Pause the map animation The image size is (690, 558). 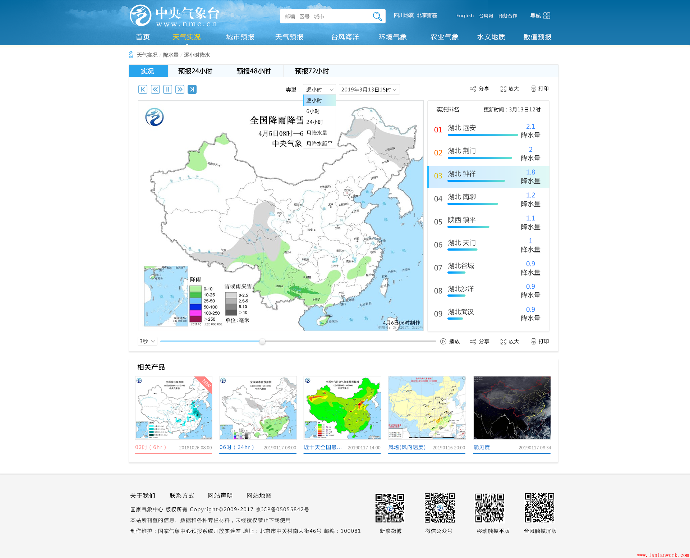click(x=167, y=90)
